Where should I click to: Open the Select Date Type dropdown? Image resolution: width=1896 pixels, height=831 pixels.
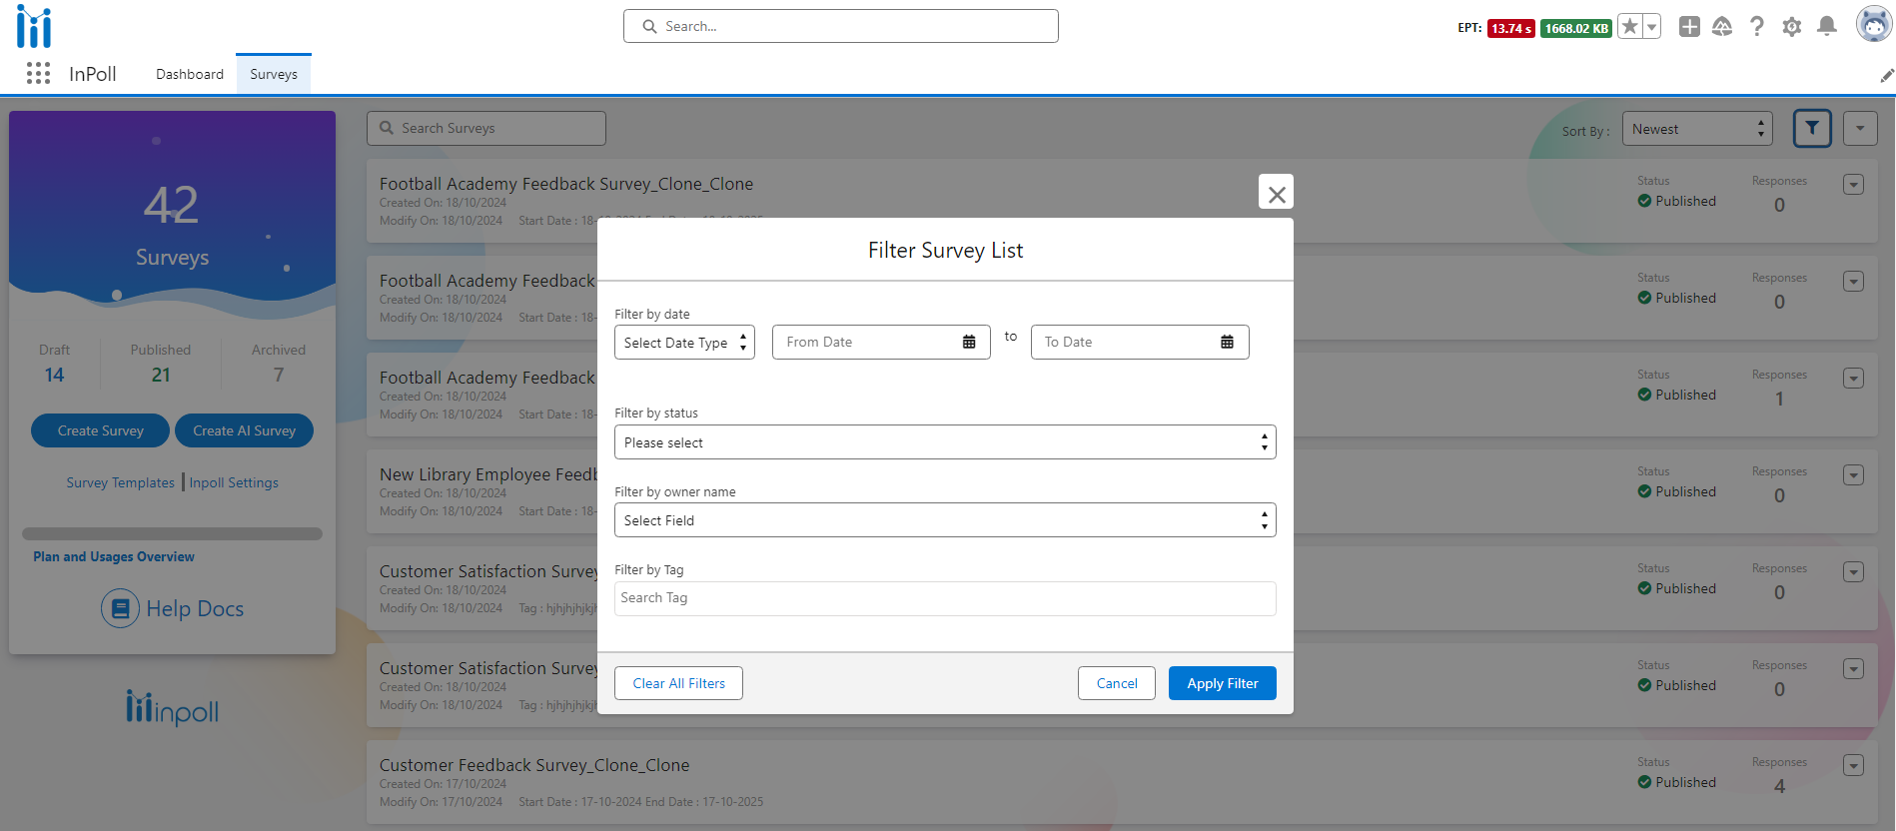(x=684, y=343)
